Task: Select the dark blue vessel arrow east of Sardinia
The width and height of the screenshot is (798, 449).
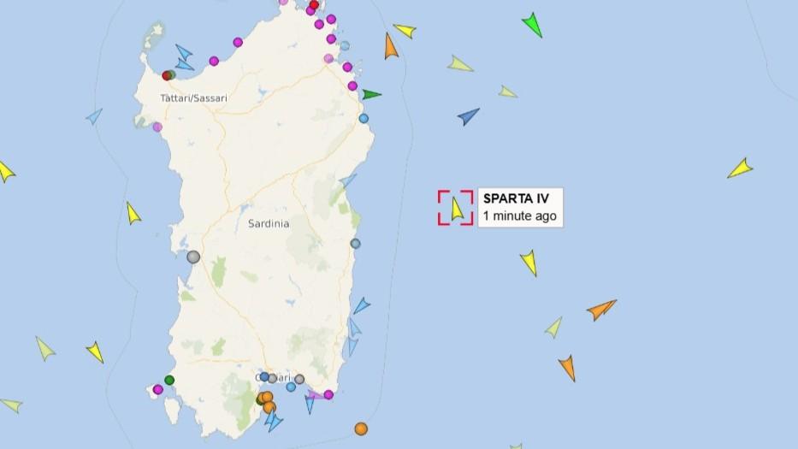Action: click(x=468, y=116)
